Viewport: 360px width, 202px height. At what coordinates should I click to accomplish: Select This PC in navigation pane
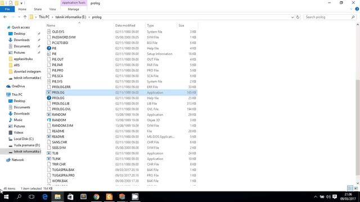17,94
